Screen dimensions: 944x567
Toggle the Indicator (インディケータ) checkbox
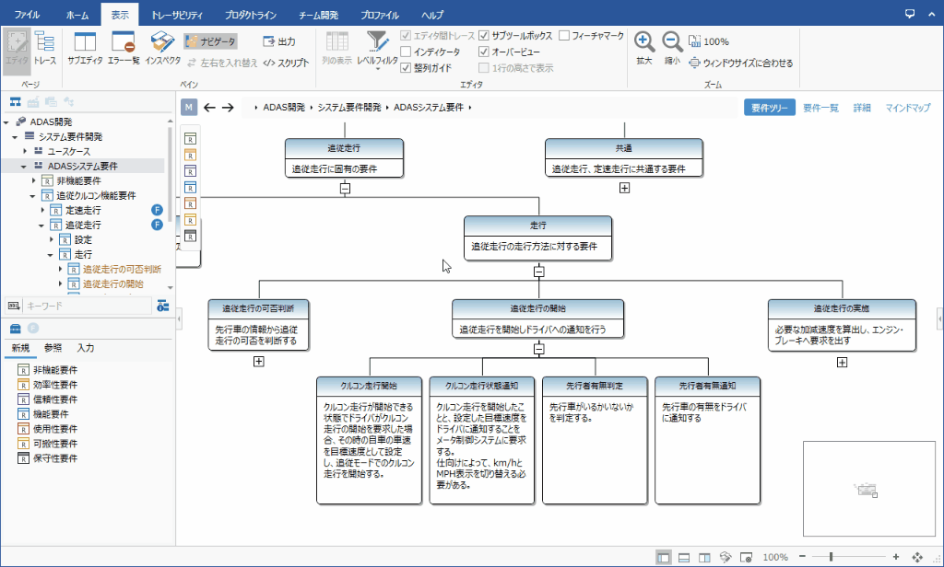coord(407,52)
